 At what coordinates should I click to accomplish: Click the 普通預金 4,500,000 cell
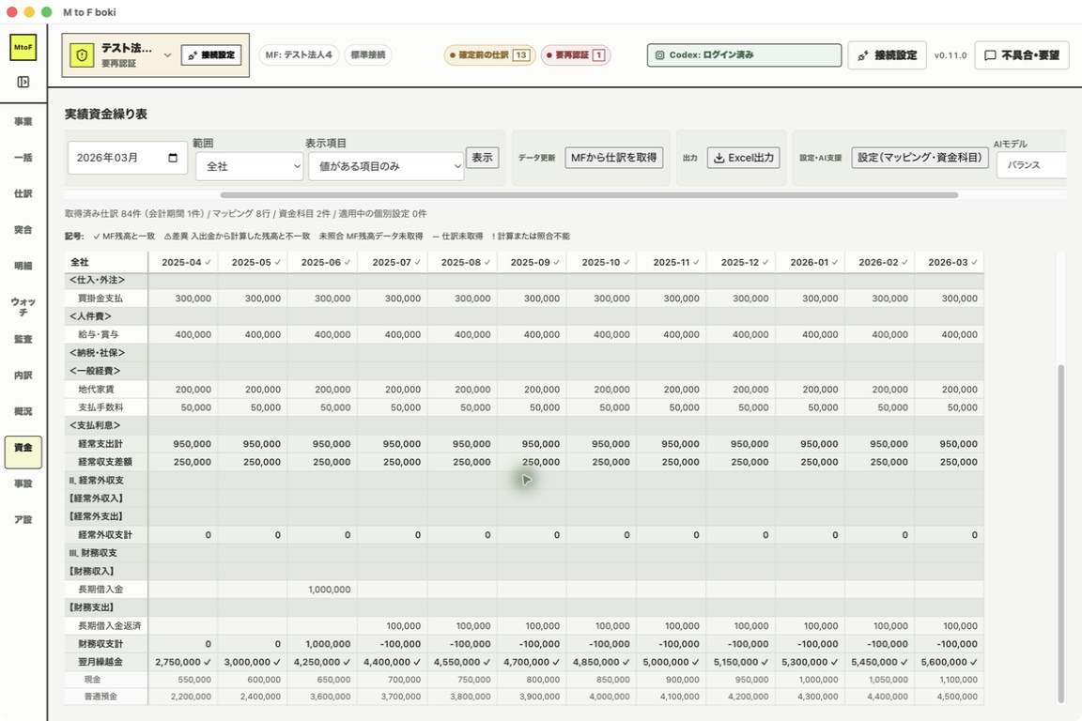(x=950, y=697)
